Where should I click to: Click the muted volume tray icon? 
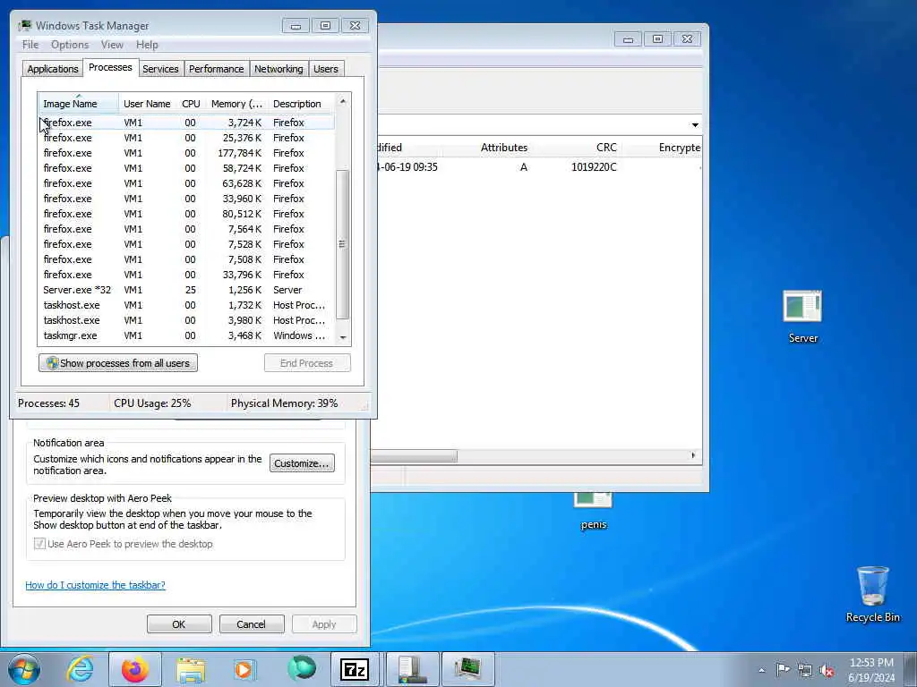coord(827,670)
